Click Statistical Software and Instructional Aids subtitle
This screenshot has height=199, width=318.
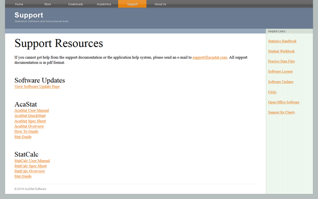(41, 21)
